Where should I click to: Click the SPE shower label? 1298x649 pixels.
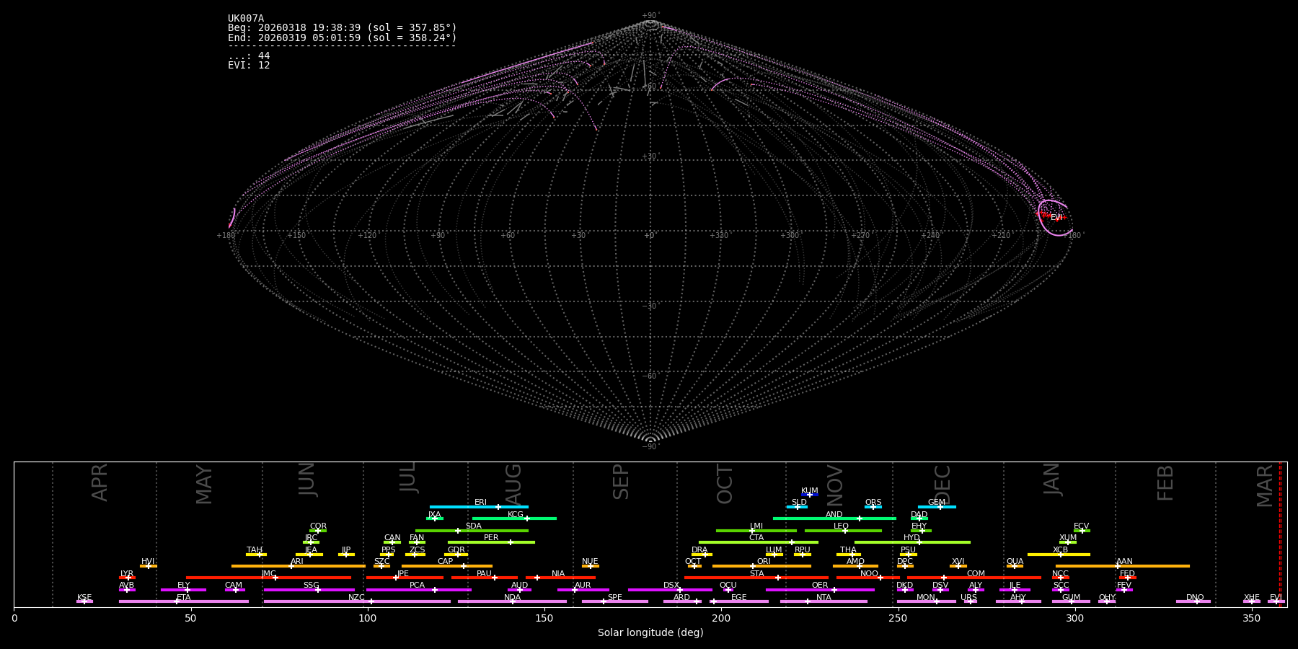(x=614, y=597)
